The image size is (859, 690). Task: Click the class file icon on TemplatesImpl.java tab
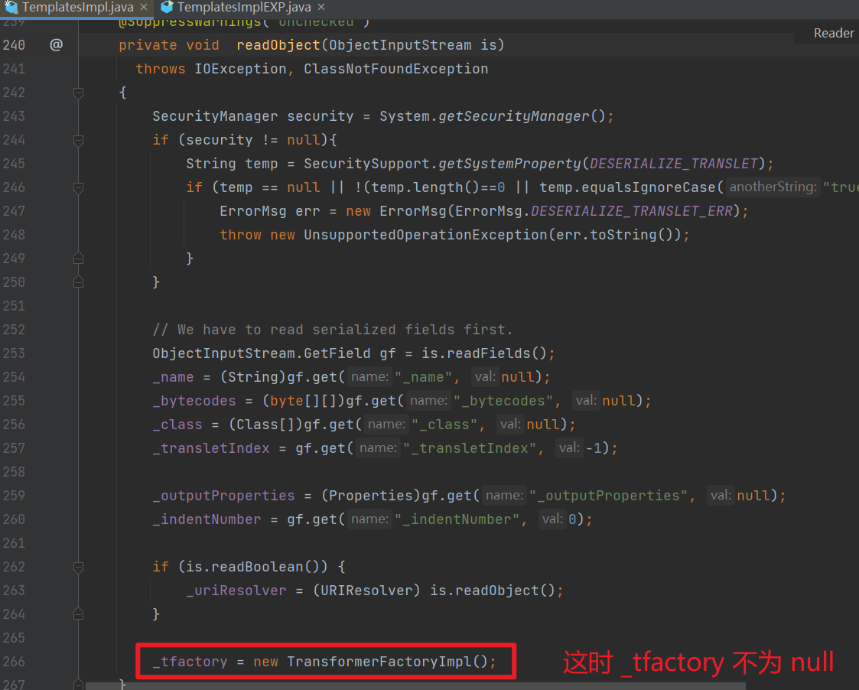tap(11, 8)
